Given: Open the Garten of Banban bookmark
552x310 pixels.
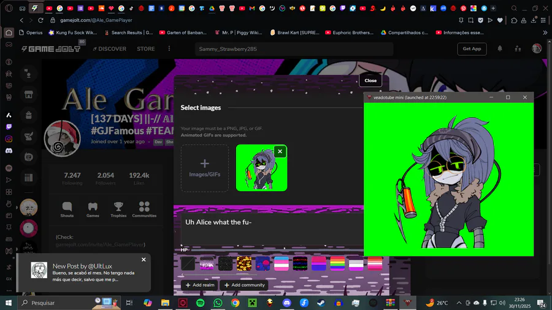Looking at the screenshot, I should (183, 32).
